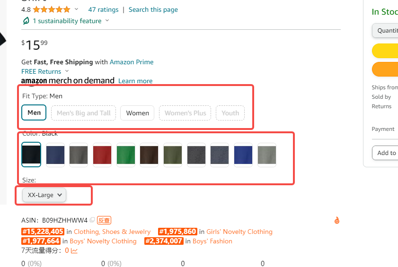Click the green sustainability leaf icon
Viewport: 398px width, 267px height.
click(x=26, y=21)
